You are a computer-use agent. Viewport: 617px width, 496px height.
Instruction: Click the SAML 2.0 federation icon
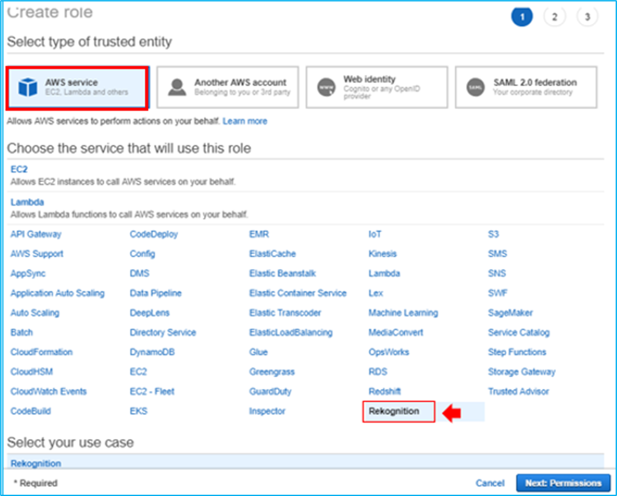pyautogui.click(x=475, y=88)
